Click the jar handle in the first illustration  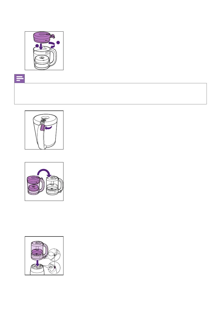tap(53, 57)
